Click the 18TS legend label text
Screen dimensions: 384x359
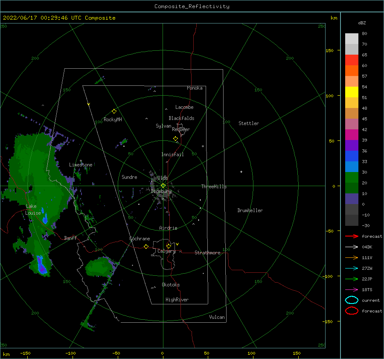click(x=367, y=290)
